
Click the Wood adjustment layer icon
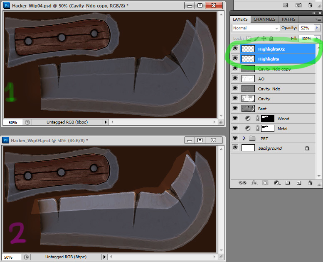(x=248, y=119)
